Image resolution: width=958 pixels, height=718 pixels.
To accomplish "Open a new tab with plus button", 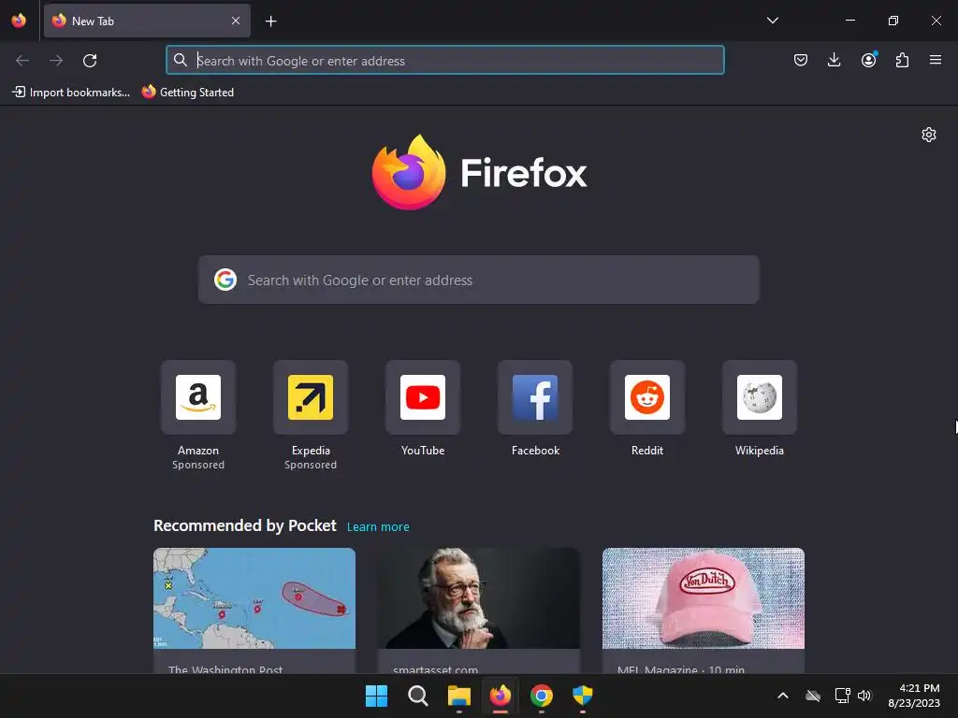I will point(270,22).
